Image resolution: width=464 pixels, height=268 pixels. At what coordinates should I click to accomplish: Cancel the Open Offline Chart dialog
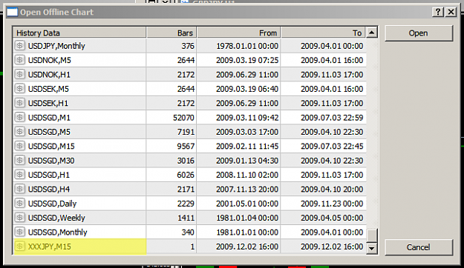419,247
